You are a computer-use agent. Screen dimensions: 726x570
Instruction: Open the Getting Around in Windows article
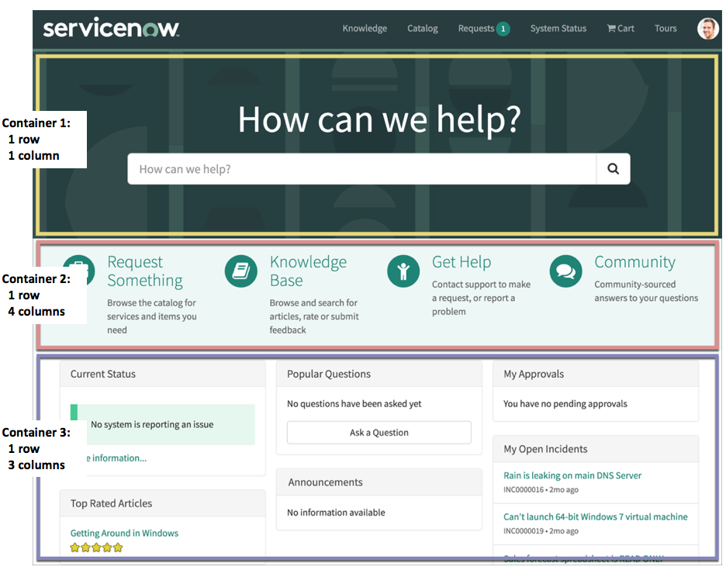124,533
